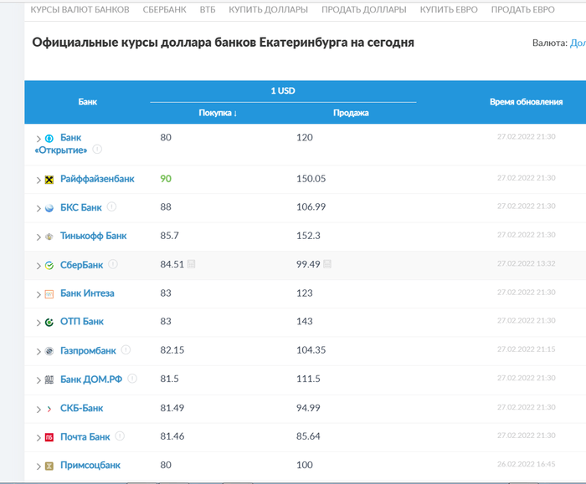Click the Bank Intesa logo icon
586x484 pixels.
(49, 294)
